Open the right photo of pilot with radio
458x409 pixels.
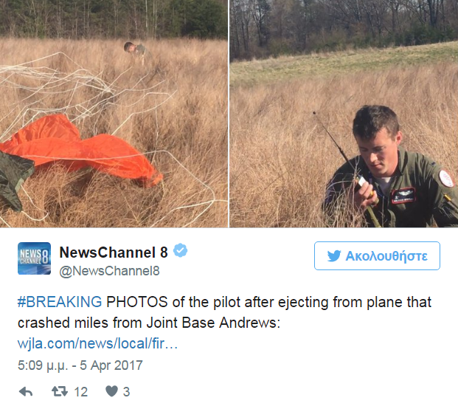pyautogui.click(x=344, y=114)
